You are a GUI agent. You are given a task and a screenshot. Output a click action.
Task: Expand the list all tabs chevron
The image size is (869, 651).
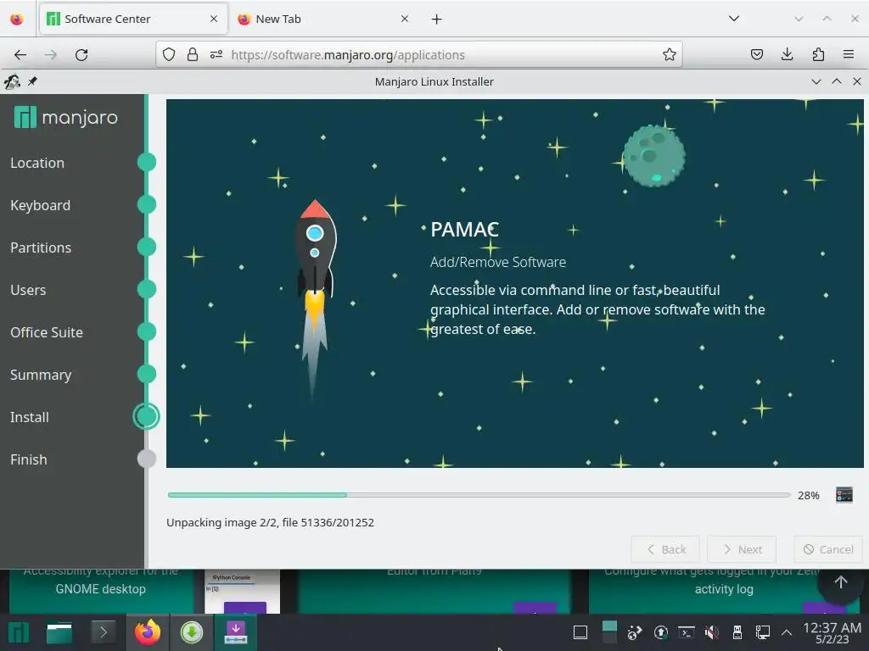click(734, 19)
